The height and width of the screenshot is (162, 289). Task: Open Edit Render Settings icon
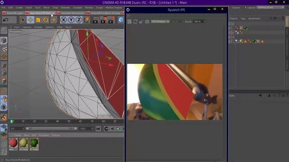(111, 20)
